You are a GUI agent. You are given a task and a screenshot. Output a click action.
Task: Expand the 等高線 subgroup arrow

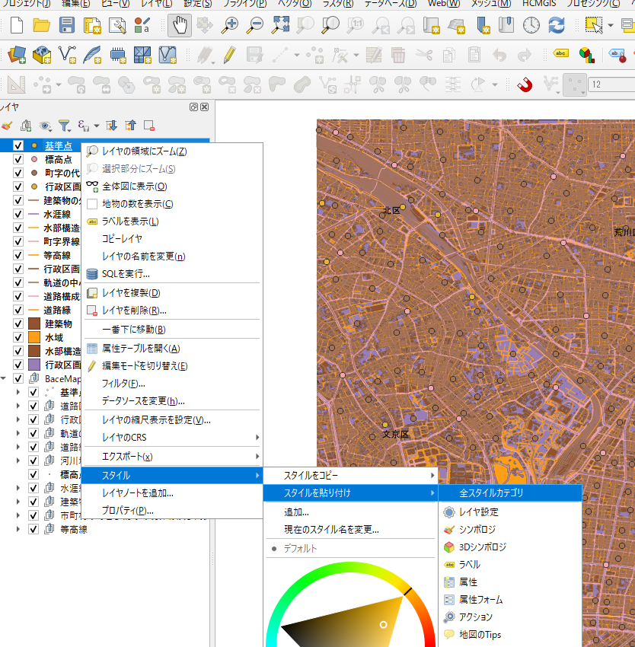point(20,529)
